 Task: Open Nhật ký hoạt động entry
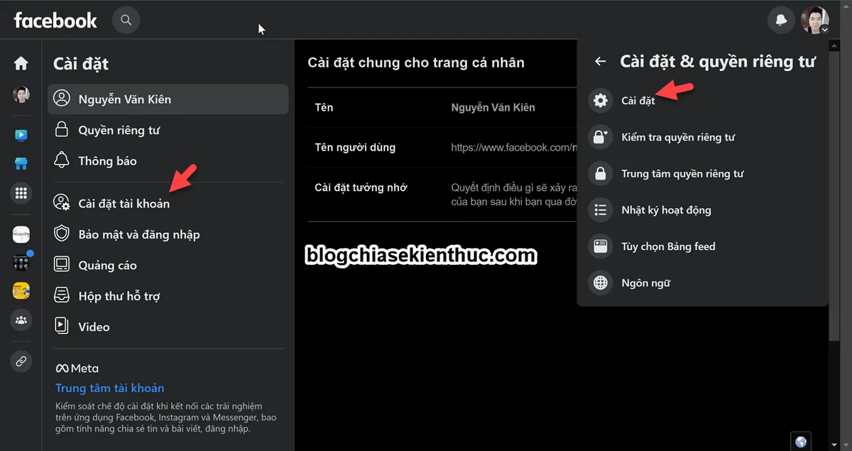click(x=665, y=210)
